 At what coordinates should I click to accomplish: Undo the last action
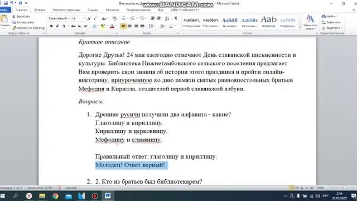[12, 3]
